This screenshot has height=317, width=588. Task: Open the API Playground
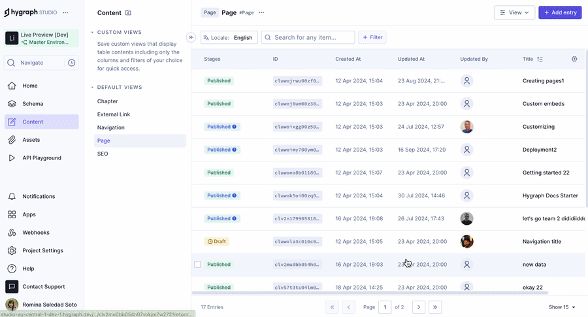(x=42, y=158)
